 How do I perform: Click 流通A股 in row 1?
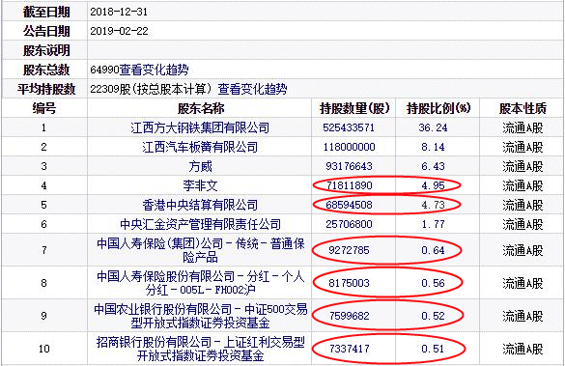pyautogui.click(x=523, y=127)
